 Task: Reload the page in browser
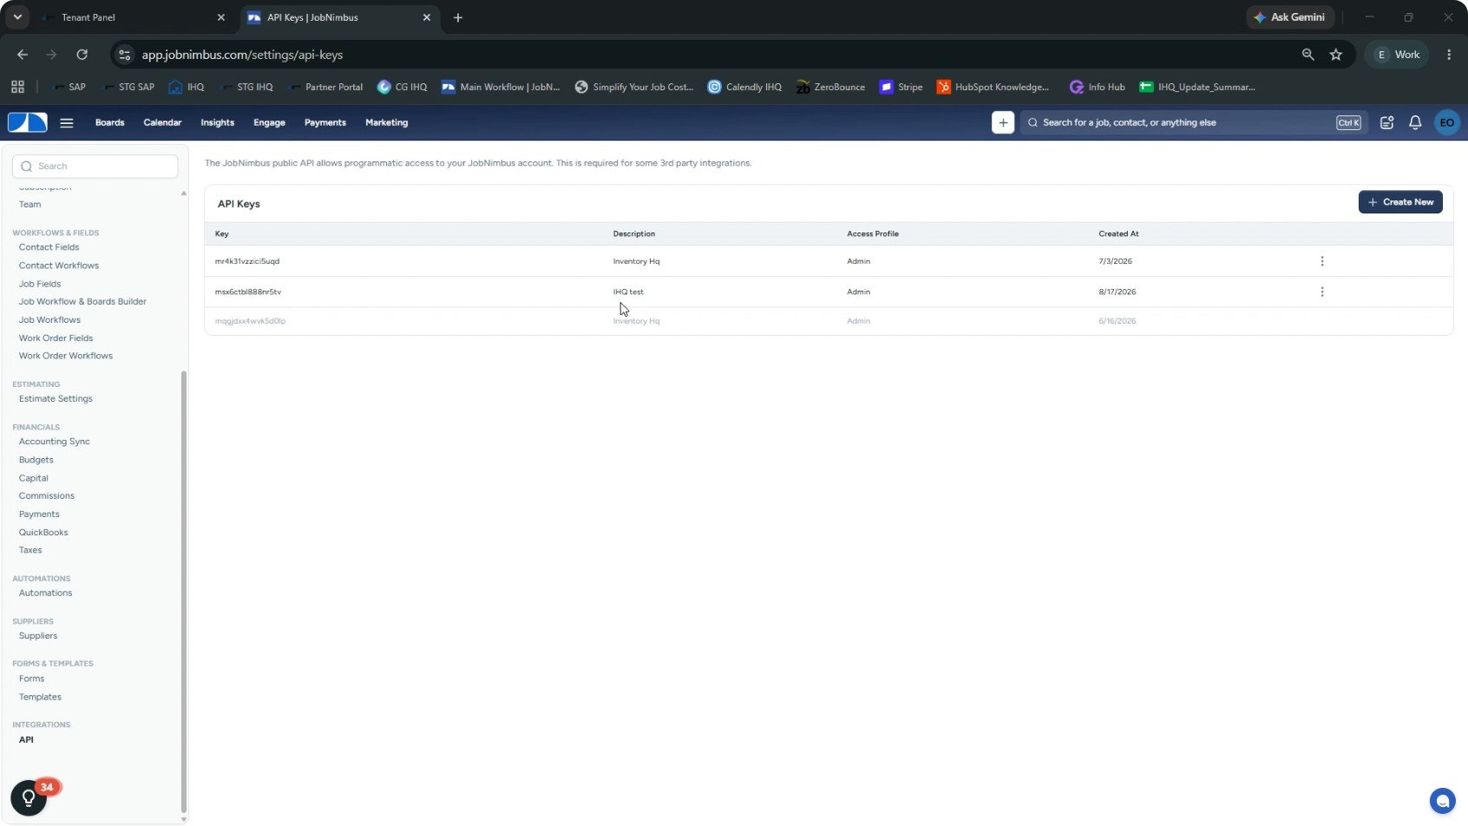point(82,55)
